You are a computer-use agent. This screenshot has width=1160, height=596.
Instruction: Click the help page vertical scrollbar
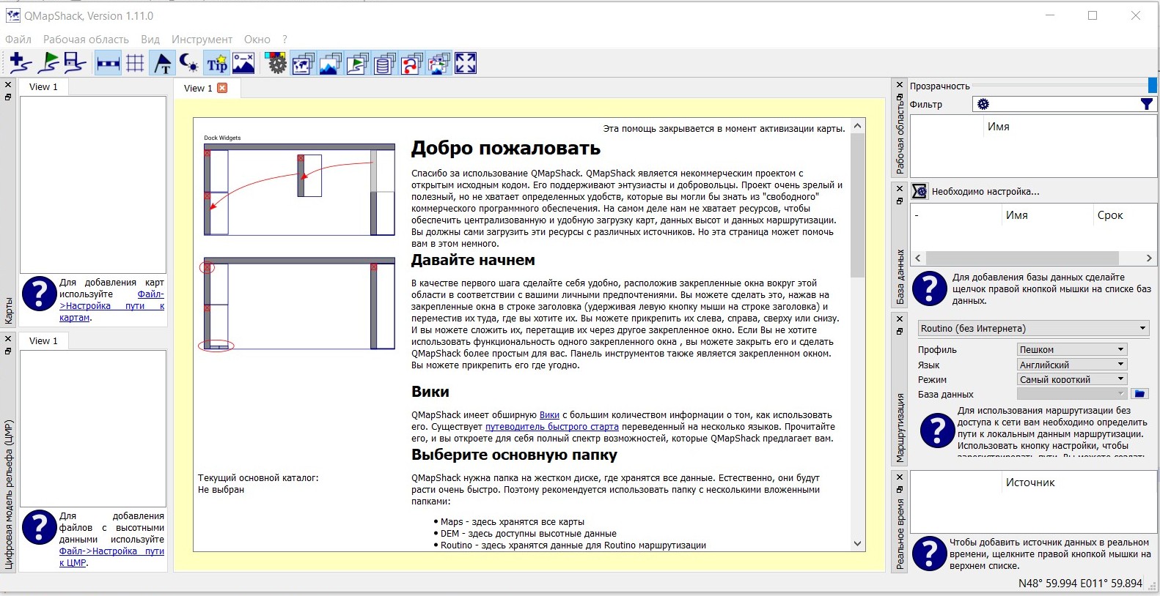[x=857, y=335]
